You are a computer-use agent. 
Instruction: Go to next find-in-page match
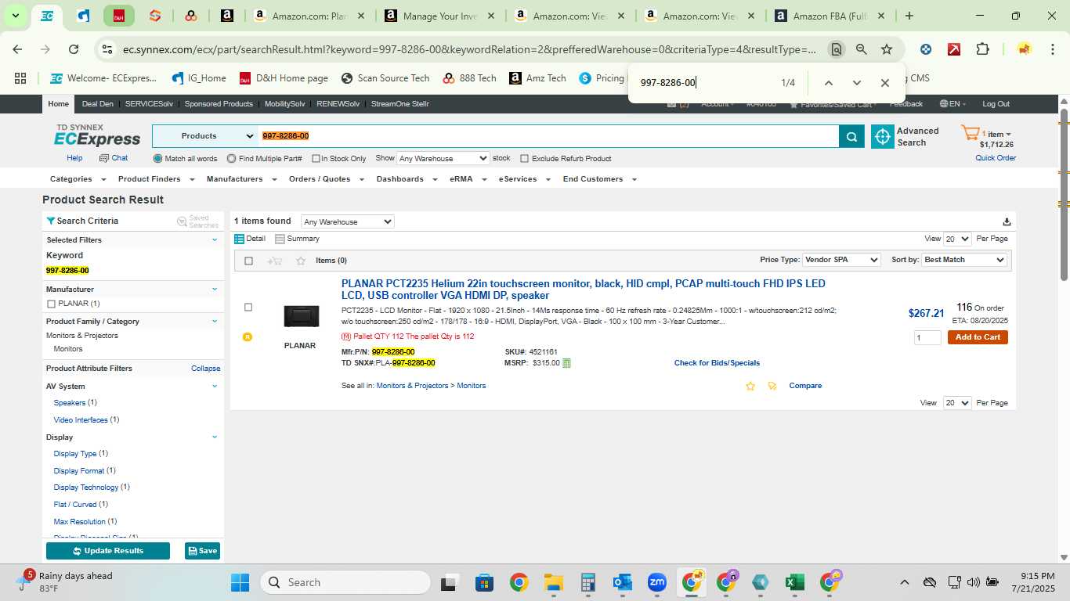coord(856,83)
